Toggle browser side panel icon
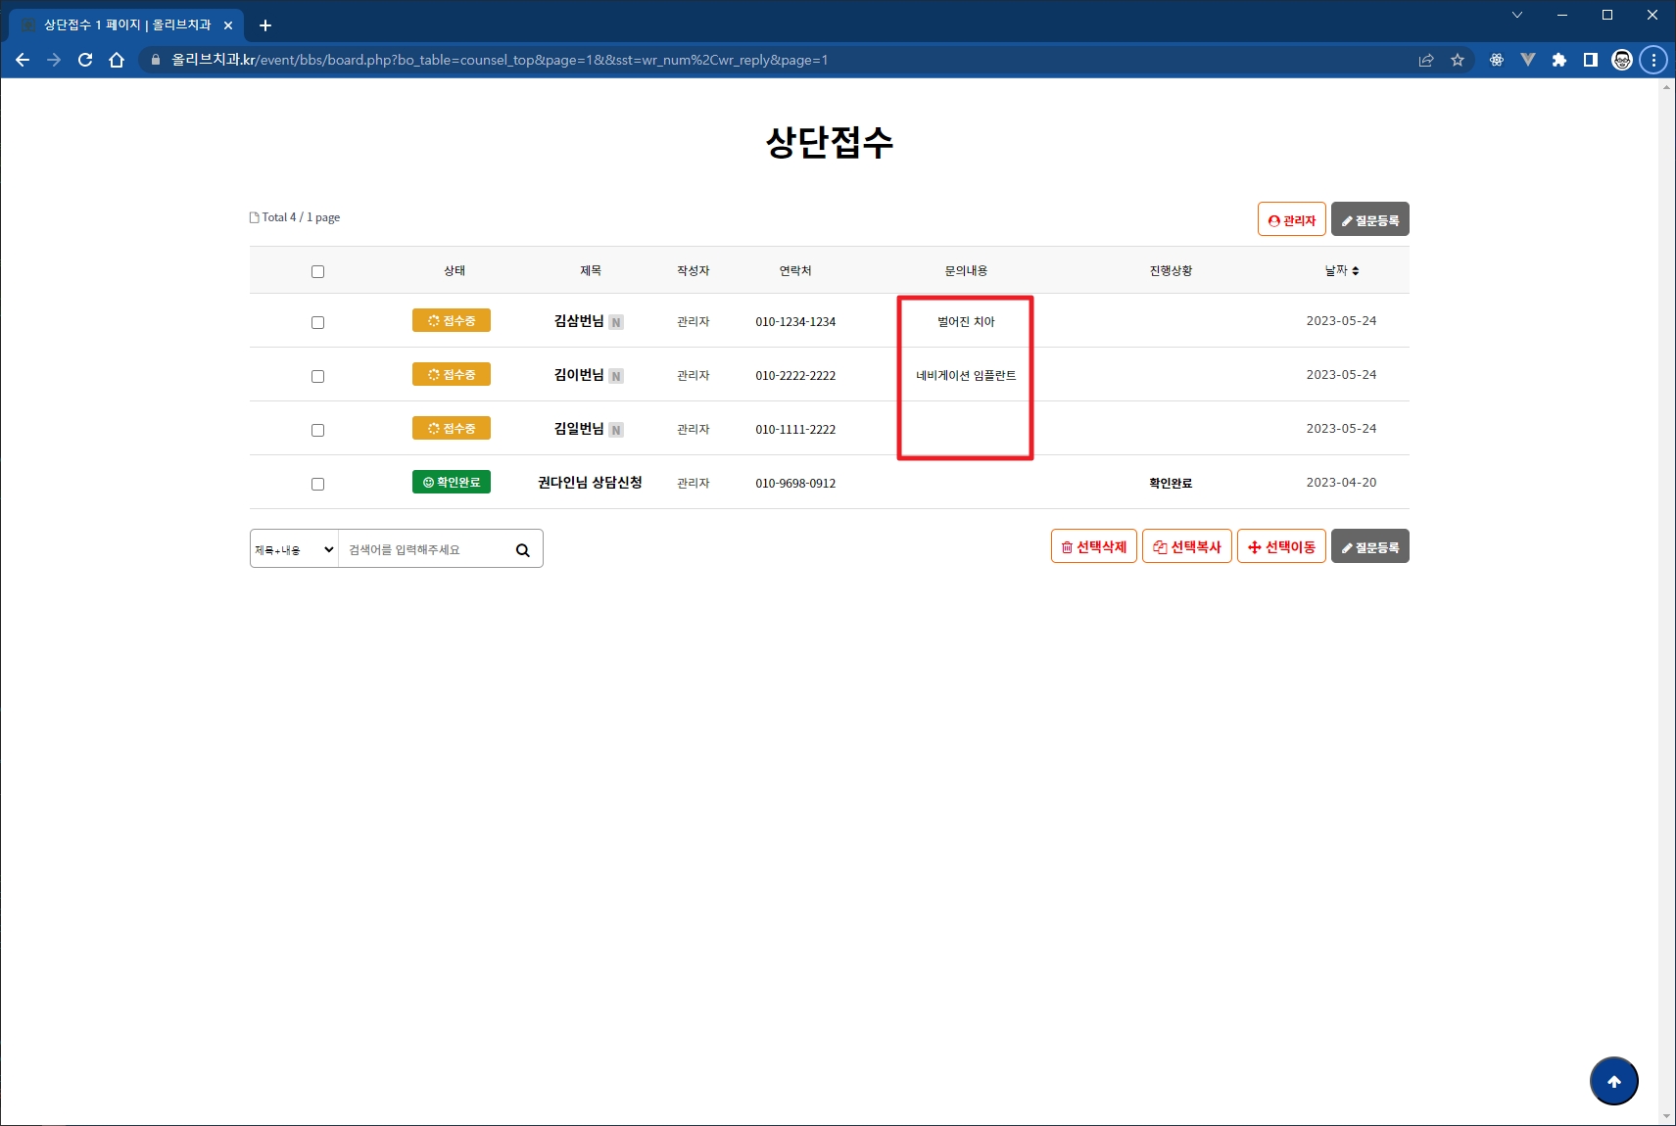Screen dimensions: 1676x1126 (x=1591, y=60)
